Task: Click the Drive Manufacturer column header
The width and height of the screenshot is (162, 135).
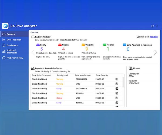Action: tap(83, 75)
